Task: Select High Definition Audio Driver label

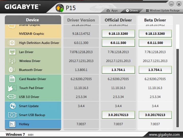Action: pos(39,43)
